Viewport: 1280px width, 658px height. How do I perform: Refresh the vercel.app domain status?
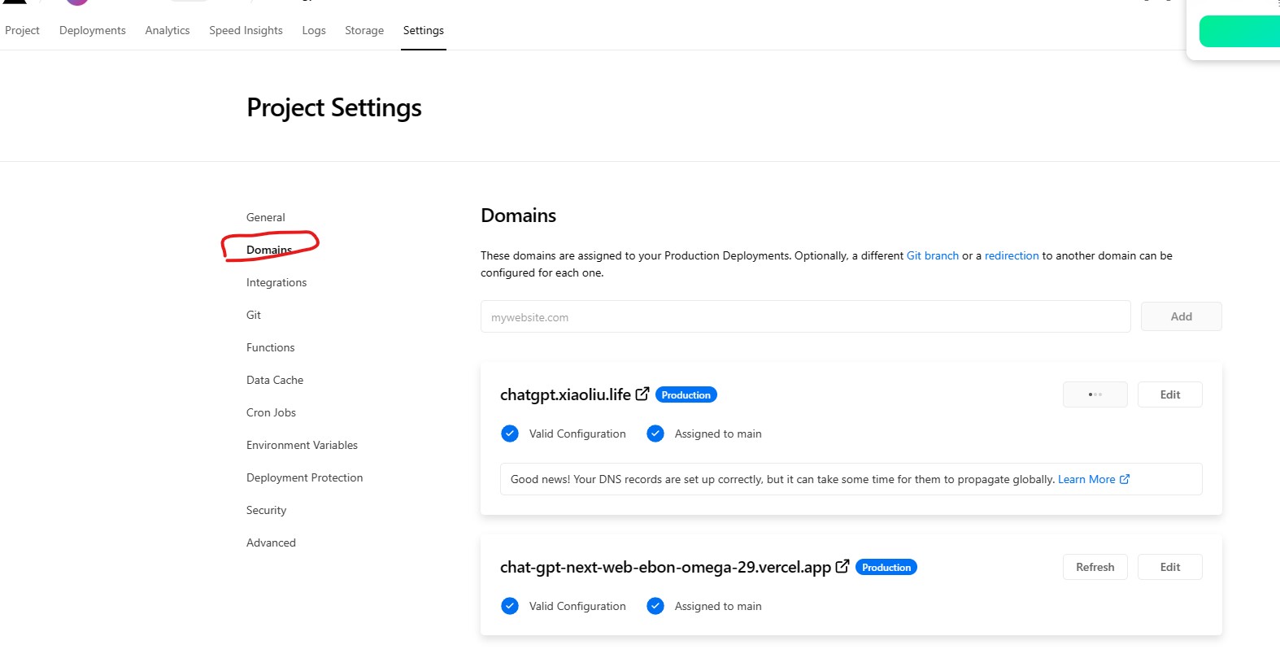pos(1095,567)
